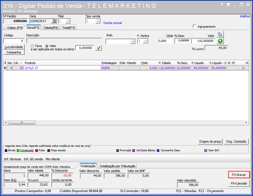This screenshot has height=196, width=253.
Task: Click the blue Brinde legend swatch
Action: point(6,150)
